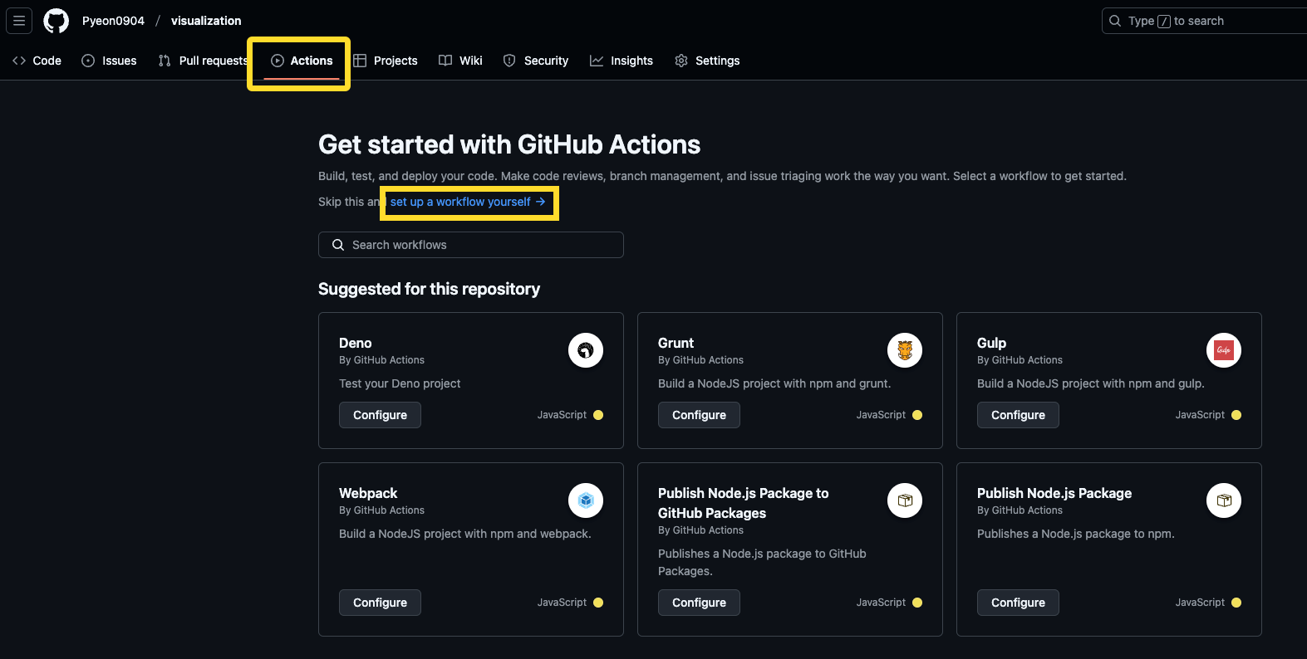
Task: Open the Pull requests tab
Action: point(203,61)
